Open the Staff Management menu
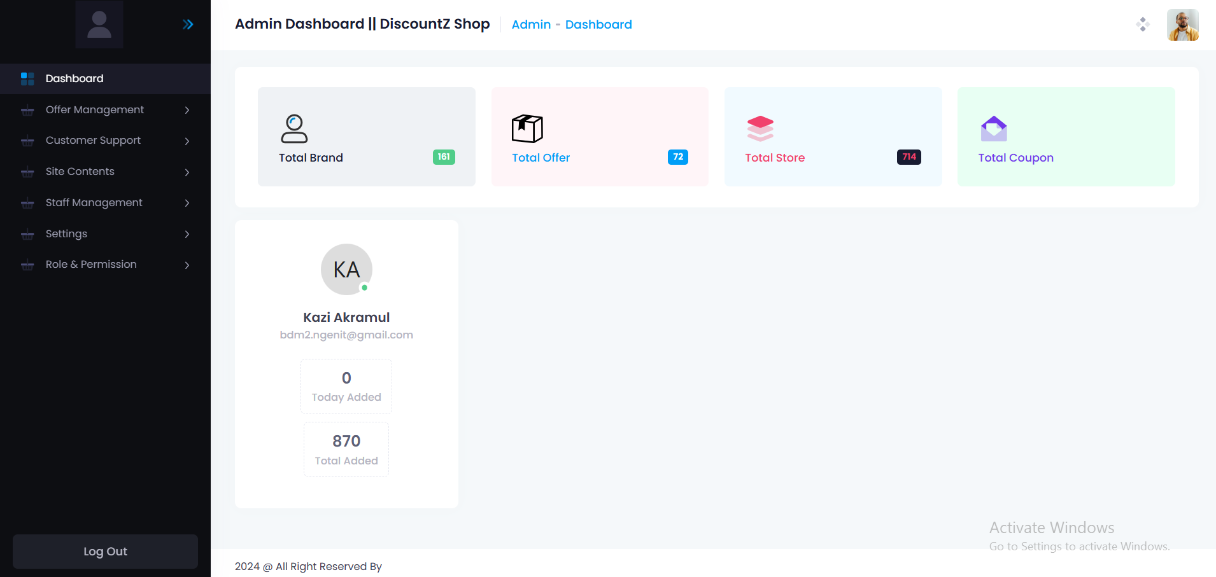The image size is (1216, 577). tap(94, 203)
